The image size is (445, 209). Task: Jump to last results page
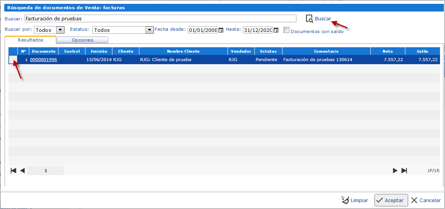[x=404, y=171]
